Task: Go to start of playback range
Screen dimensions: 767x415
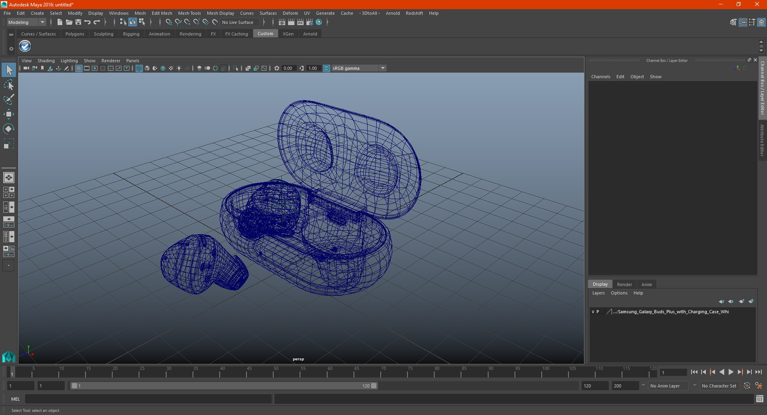Action: pyautogui.click(x=694, y=372)
